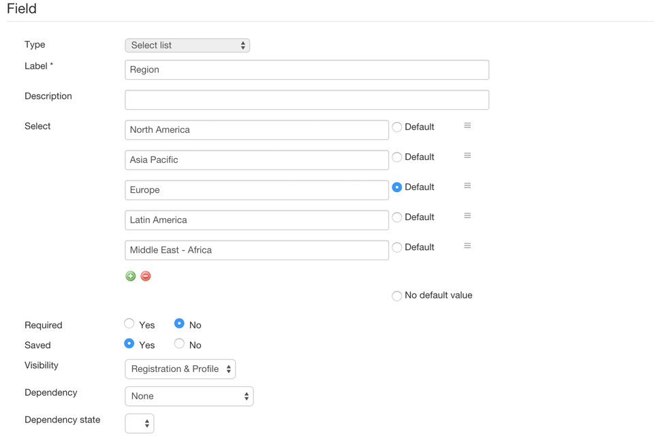Set Asia Pacific as default option
This screenshot has width=654, height=436.
tap(397, 157)
